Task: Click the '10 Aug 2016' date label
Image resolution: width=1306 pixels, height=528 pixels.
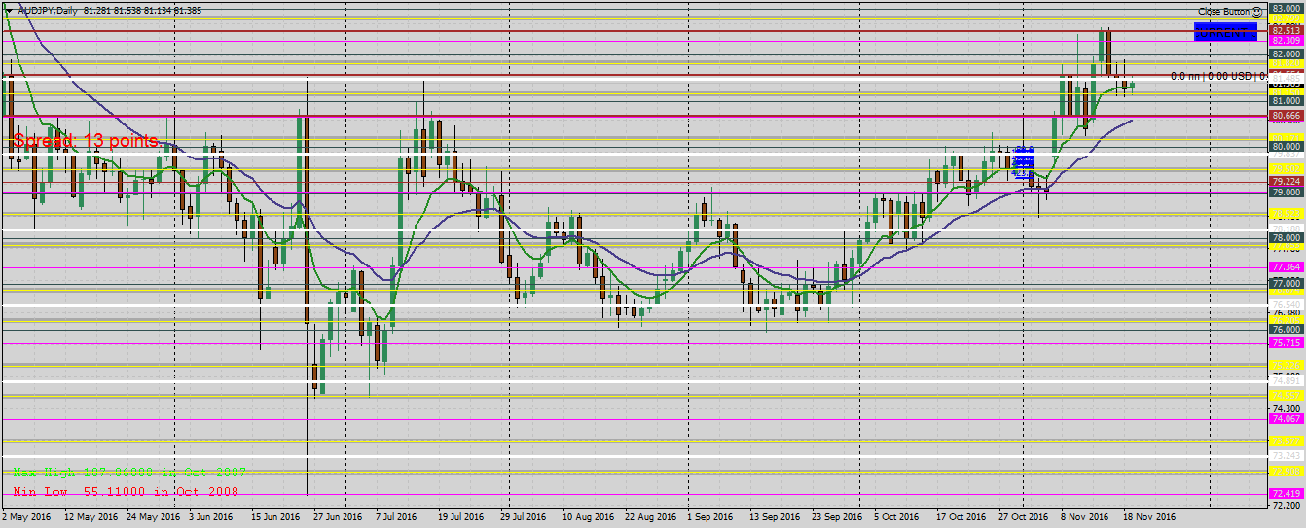Action: coord(588,517)
